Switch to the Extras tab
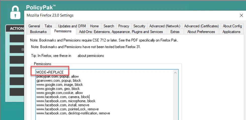 [x=175, y=32]
